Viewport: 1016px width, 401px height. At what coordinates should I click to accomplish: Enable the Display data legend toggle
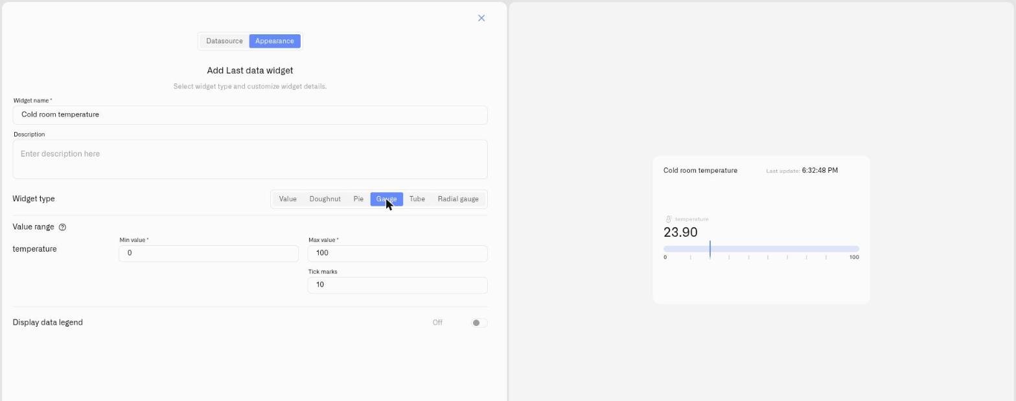coord(479,323)
